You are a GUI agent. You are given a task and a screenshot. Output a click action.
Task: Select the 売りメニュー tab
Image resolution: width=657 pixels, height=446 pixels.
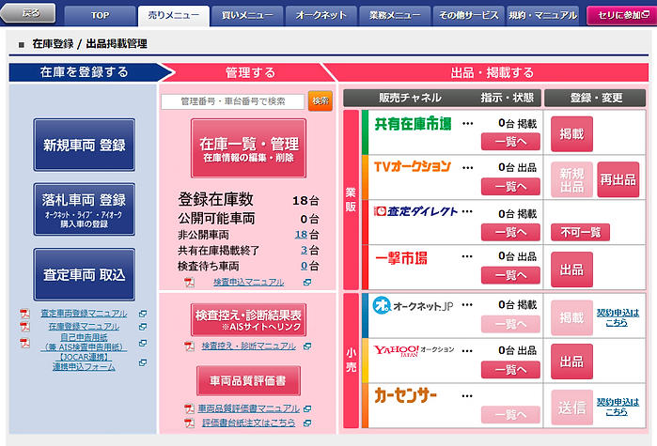coord(174,15)
